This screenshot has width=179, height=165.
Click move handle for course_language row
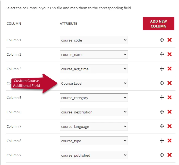(x=162, y=126)
